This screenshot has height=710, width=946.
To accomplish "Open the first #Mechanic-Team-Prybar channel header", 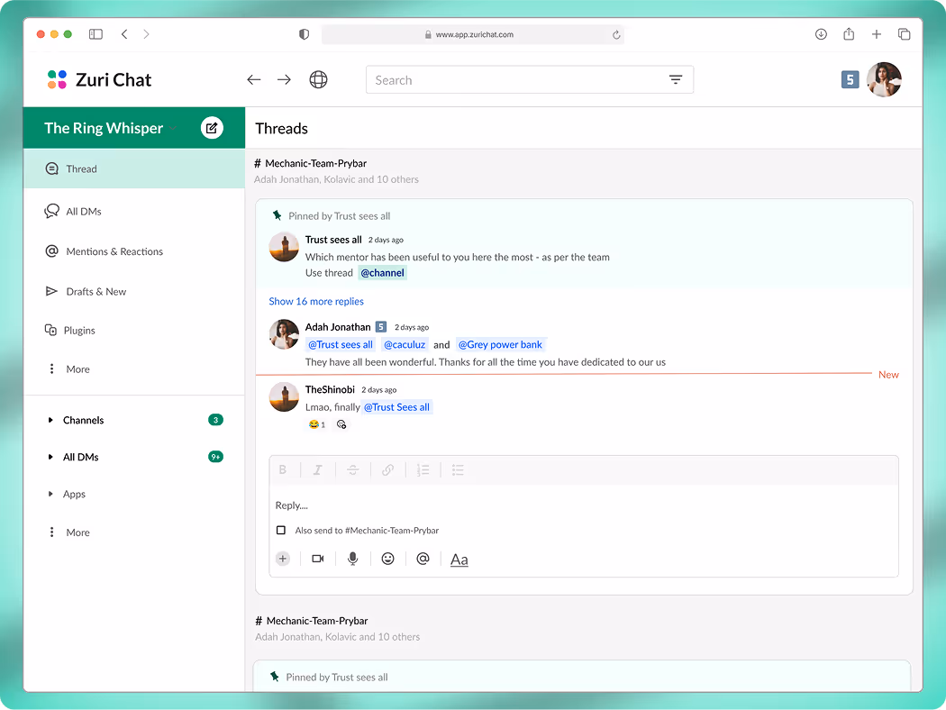I will coord(310,163).
